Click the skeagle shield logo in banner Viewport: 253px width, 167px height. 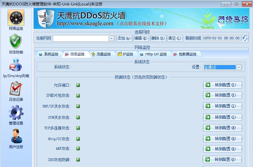[x=46, y=18]
